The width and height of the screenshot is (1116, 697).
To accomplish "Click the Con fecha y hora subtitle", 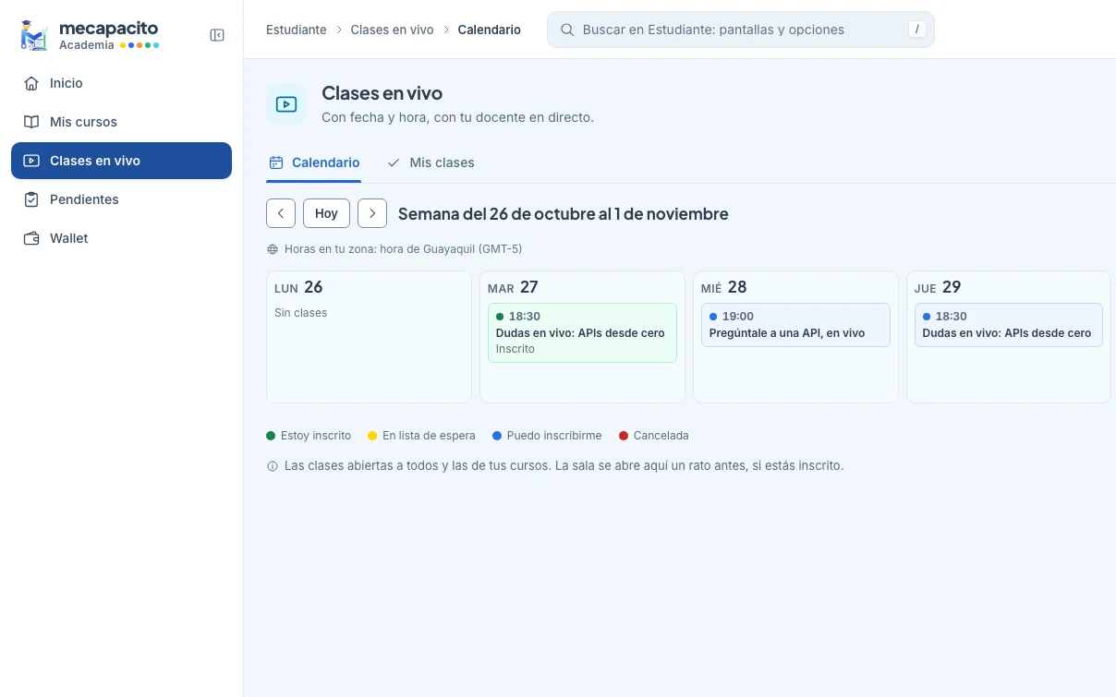I will 457,117.
